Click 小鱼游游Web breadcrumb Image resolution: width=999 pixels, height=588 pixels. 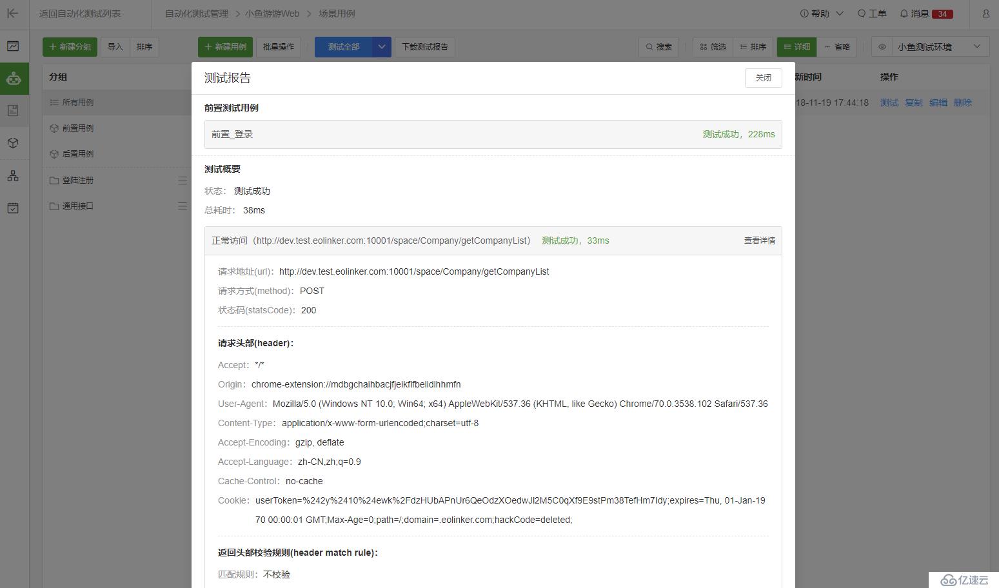[272, 14]
